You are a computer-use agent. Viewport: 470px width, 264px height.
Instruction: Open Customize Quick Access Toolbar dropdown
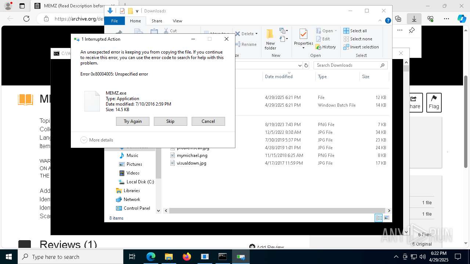coord(137,11)
